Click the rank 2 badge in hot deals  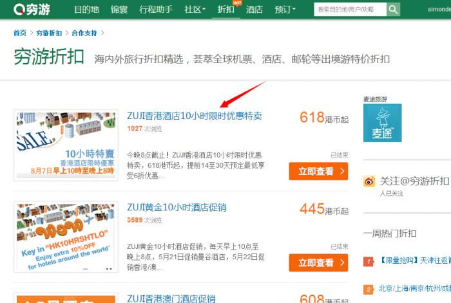369,289
